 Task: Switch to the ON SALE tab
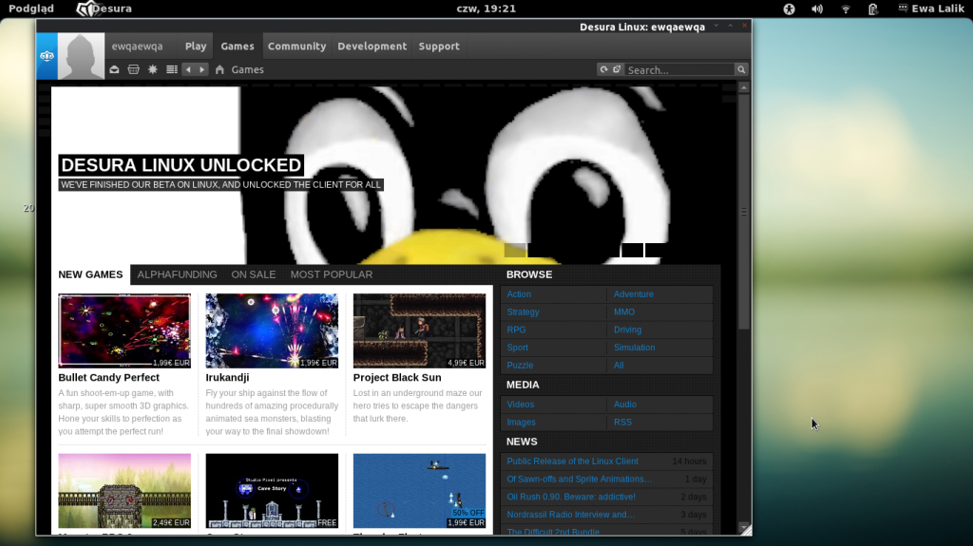tap(253, 274)
